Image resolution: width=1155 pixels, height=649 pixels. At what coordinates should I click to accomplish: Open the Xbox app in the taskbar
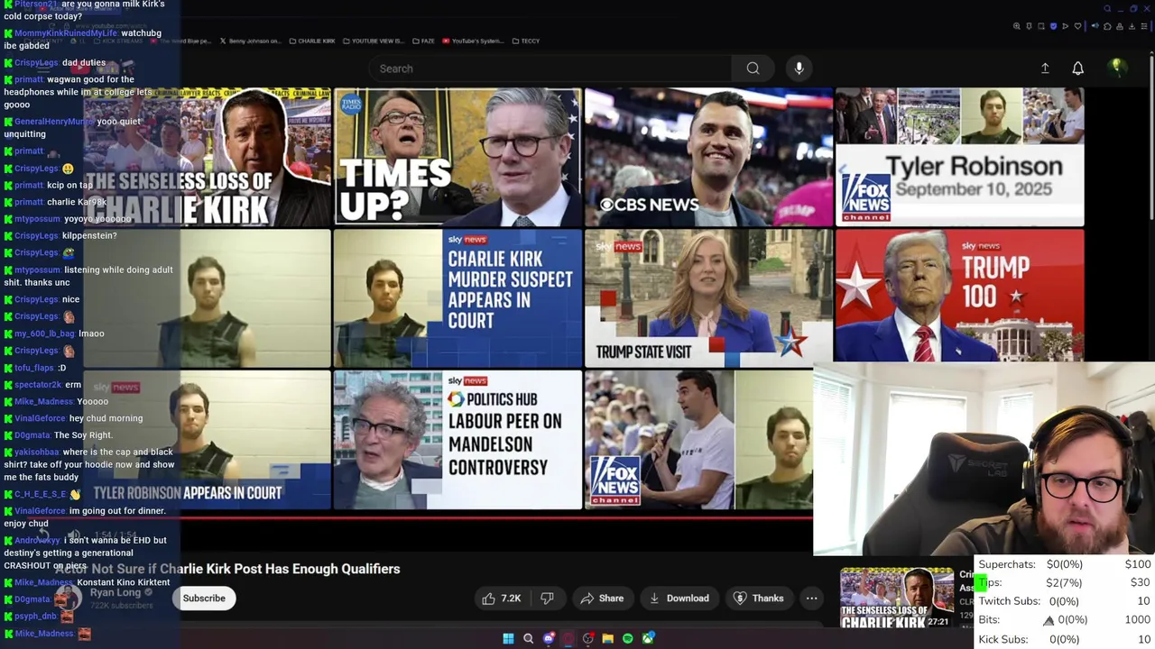tap(648, 638)
